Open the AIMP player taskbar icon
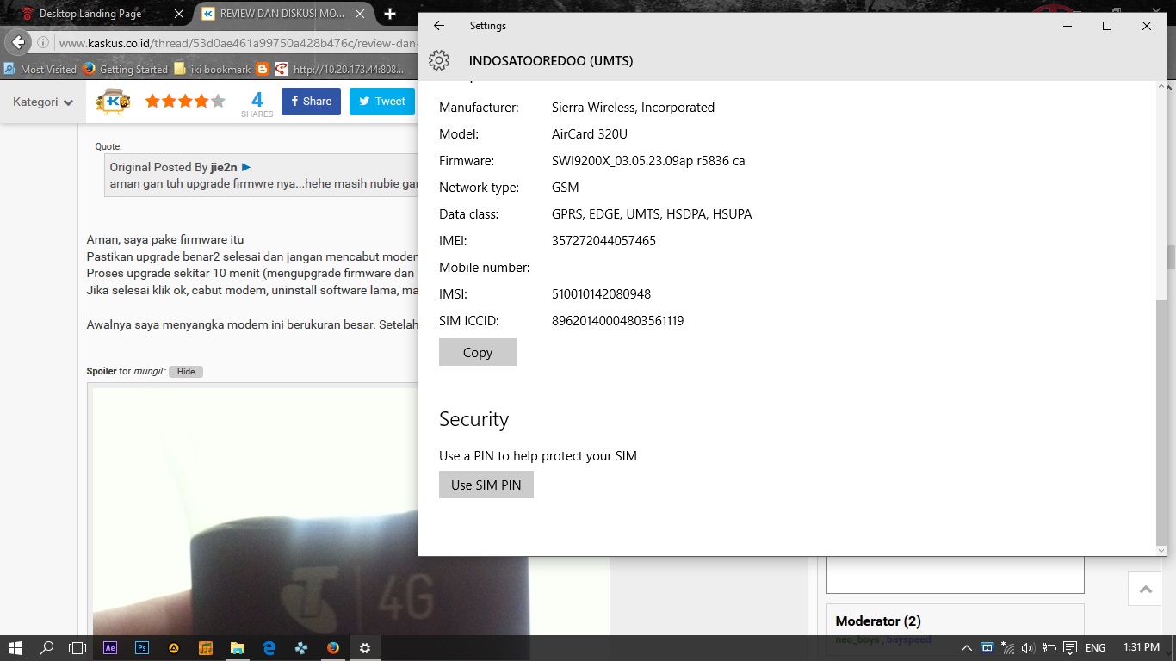1176x661 pixels. (174, 648)
